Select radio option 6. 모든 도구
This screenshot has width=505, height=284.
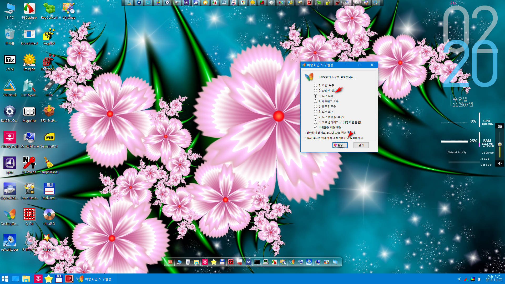click(323, 112)
